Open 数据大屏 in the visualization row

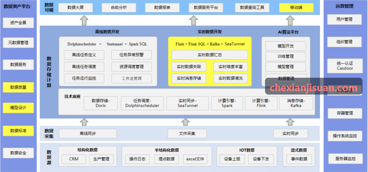click(75, 8)
